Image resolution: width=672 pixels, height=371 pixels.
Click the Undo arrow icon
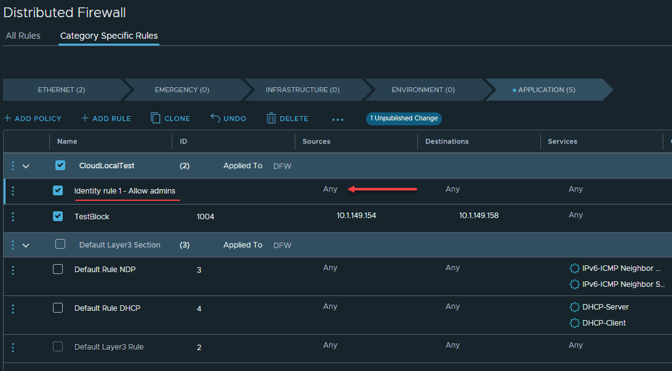tap(215, 119)
